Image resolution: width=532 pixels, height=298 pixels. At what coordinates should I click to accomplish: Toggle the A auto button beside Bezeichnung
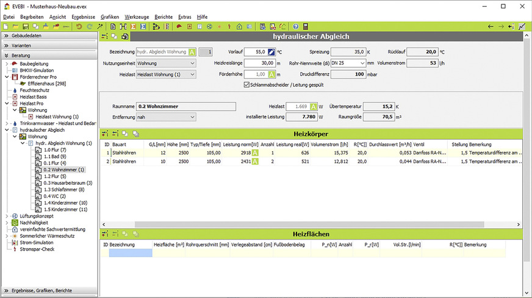[x=192, y=52]
